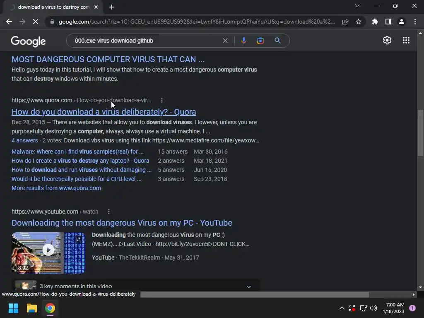The height and width of the screenshot is (318, 424).
Task: Click the vertical page scrollbar thumb
Action: [420, 132]
